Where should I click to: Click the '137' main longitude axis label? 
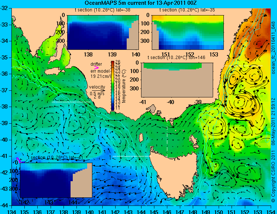tap(51, 211)
